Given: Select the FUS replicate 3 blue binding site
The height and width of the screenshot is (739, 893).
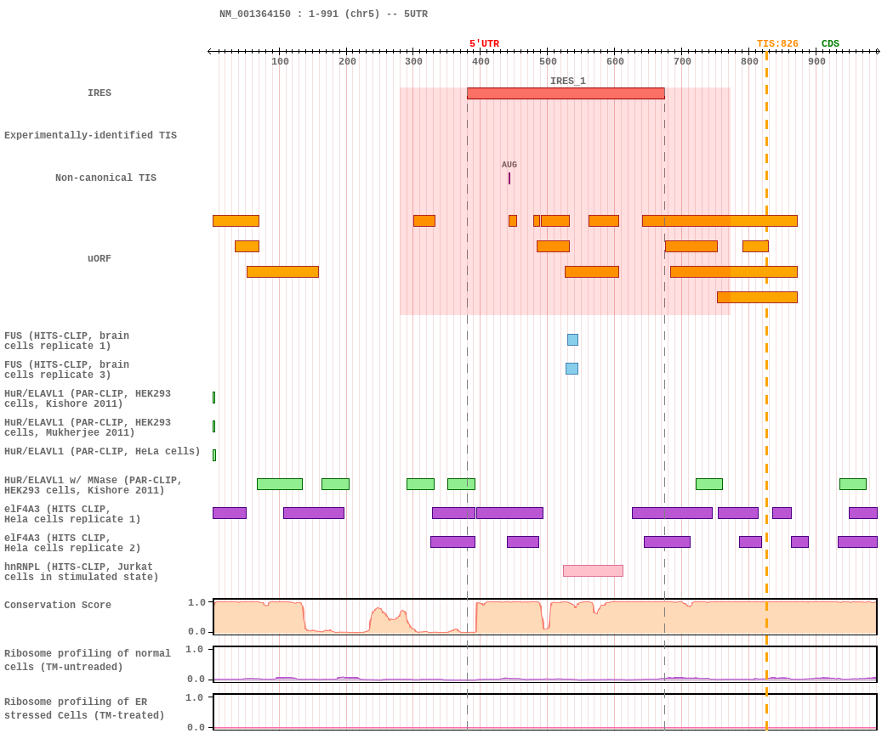Looking at the screenshot, I should coord(572,369).
